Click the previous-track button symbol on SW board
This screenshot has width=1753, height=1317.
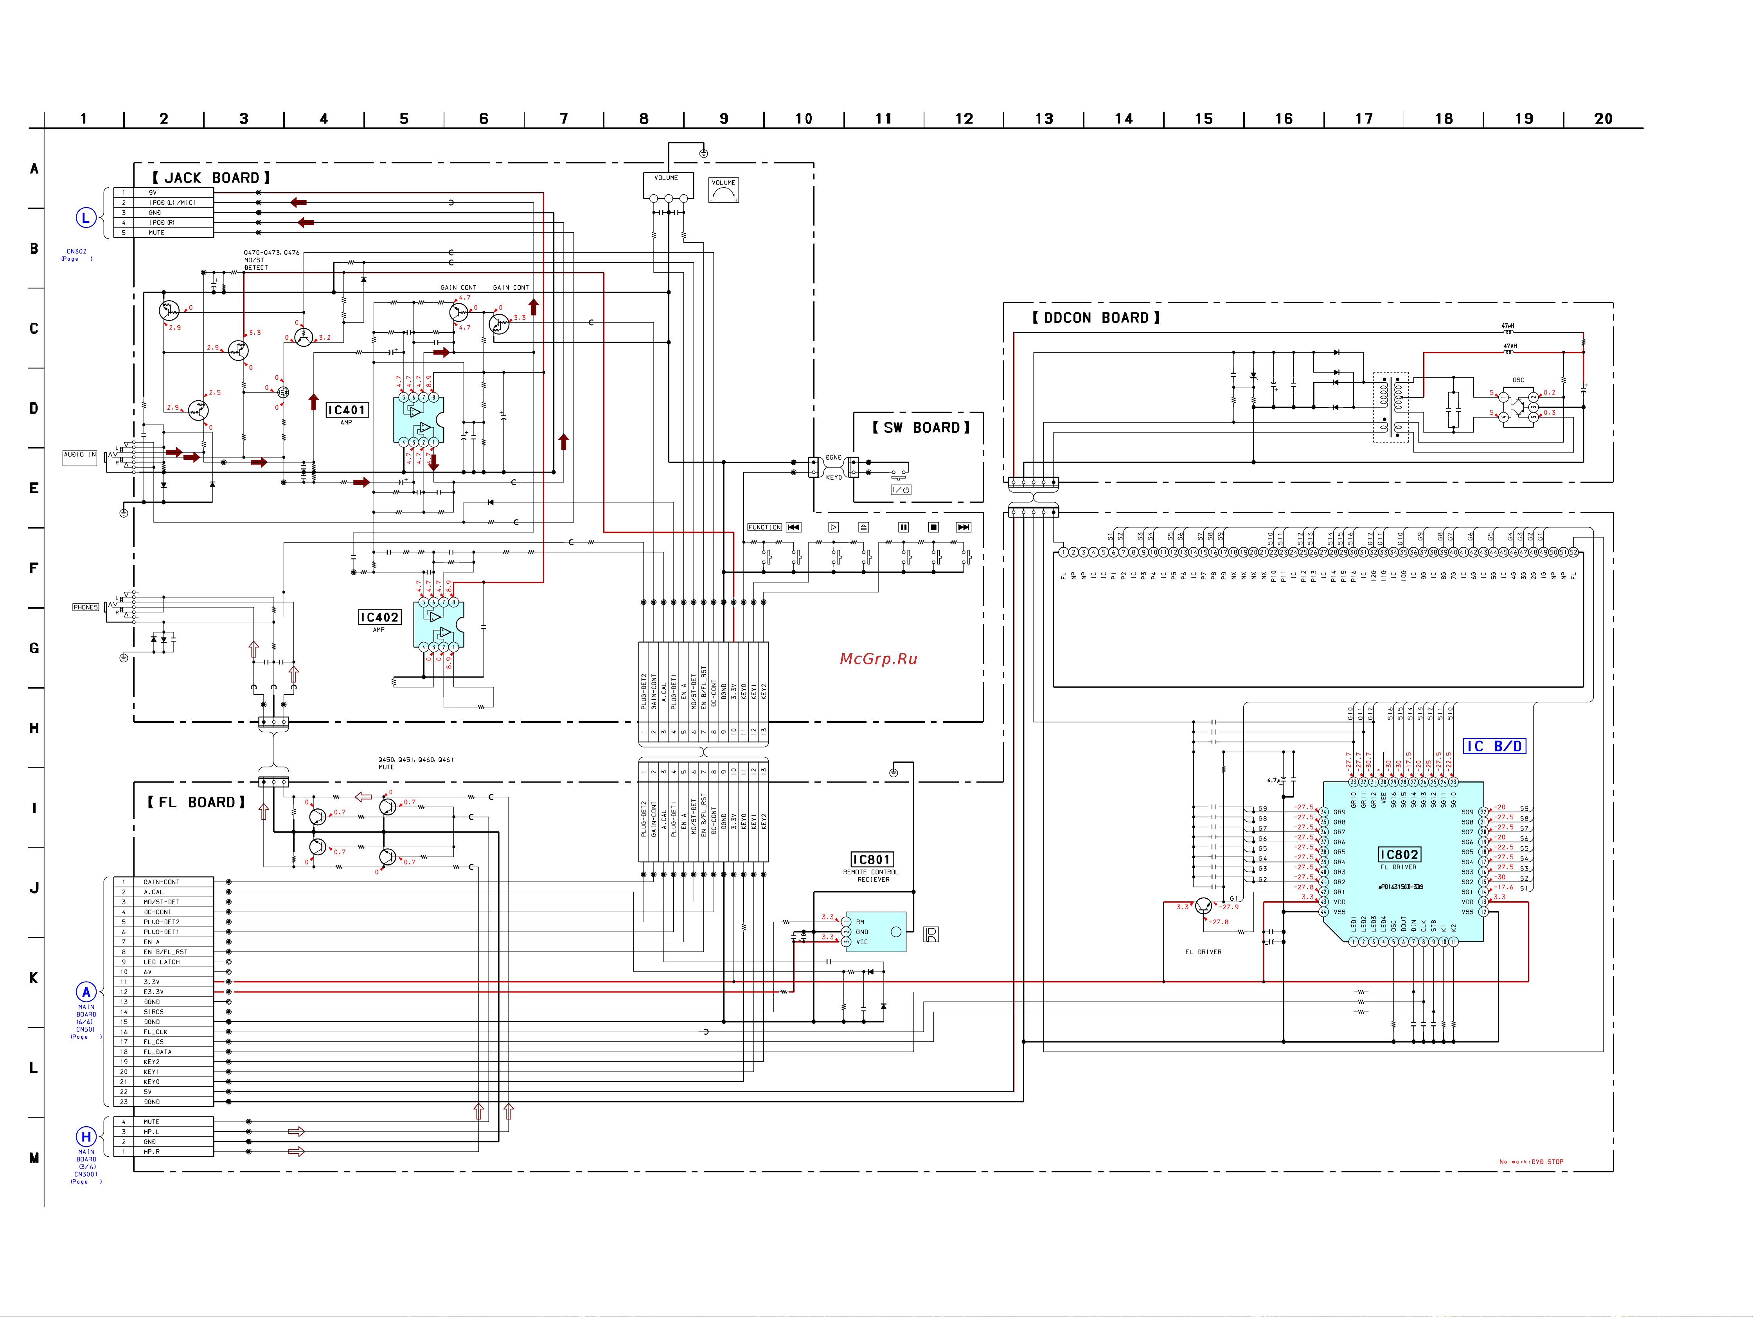tap(793, 527)
